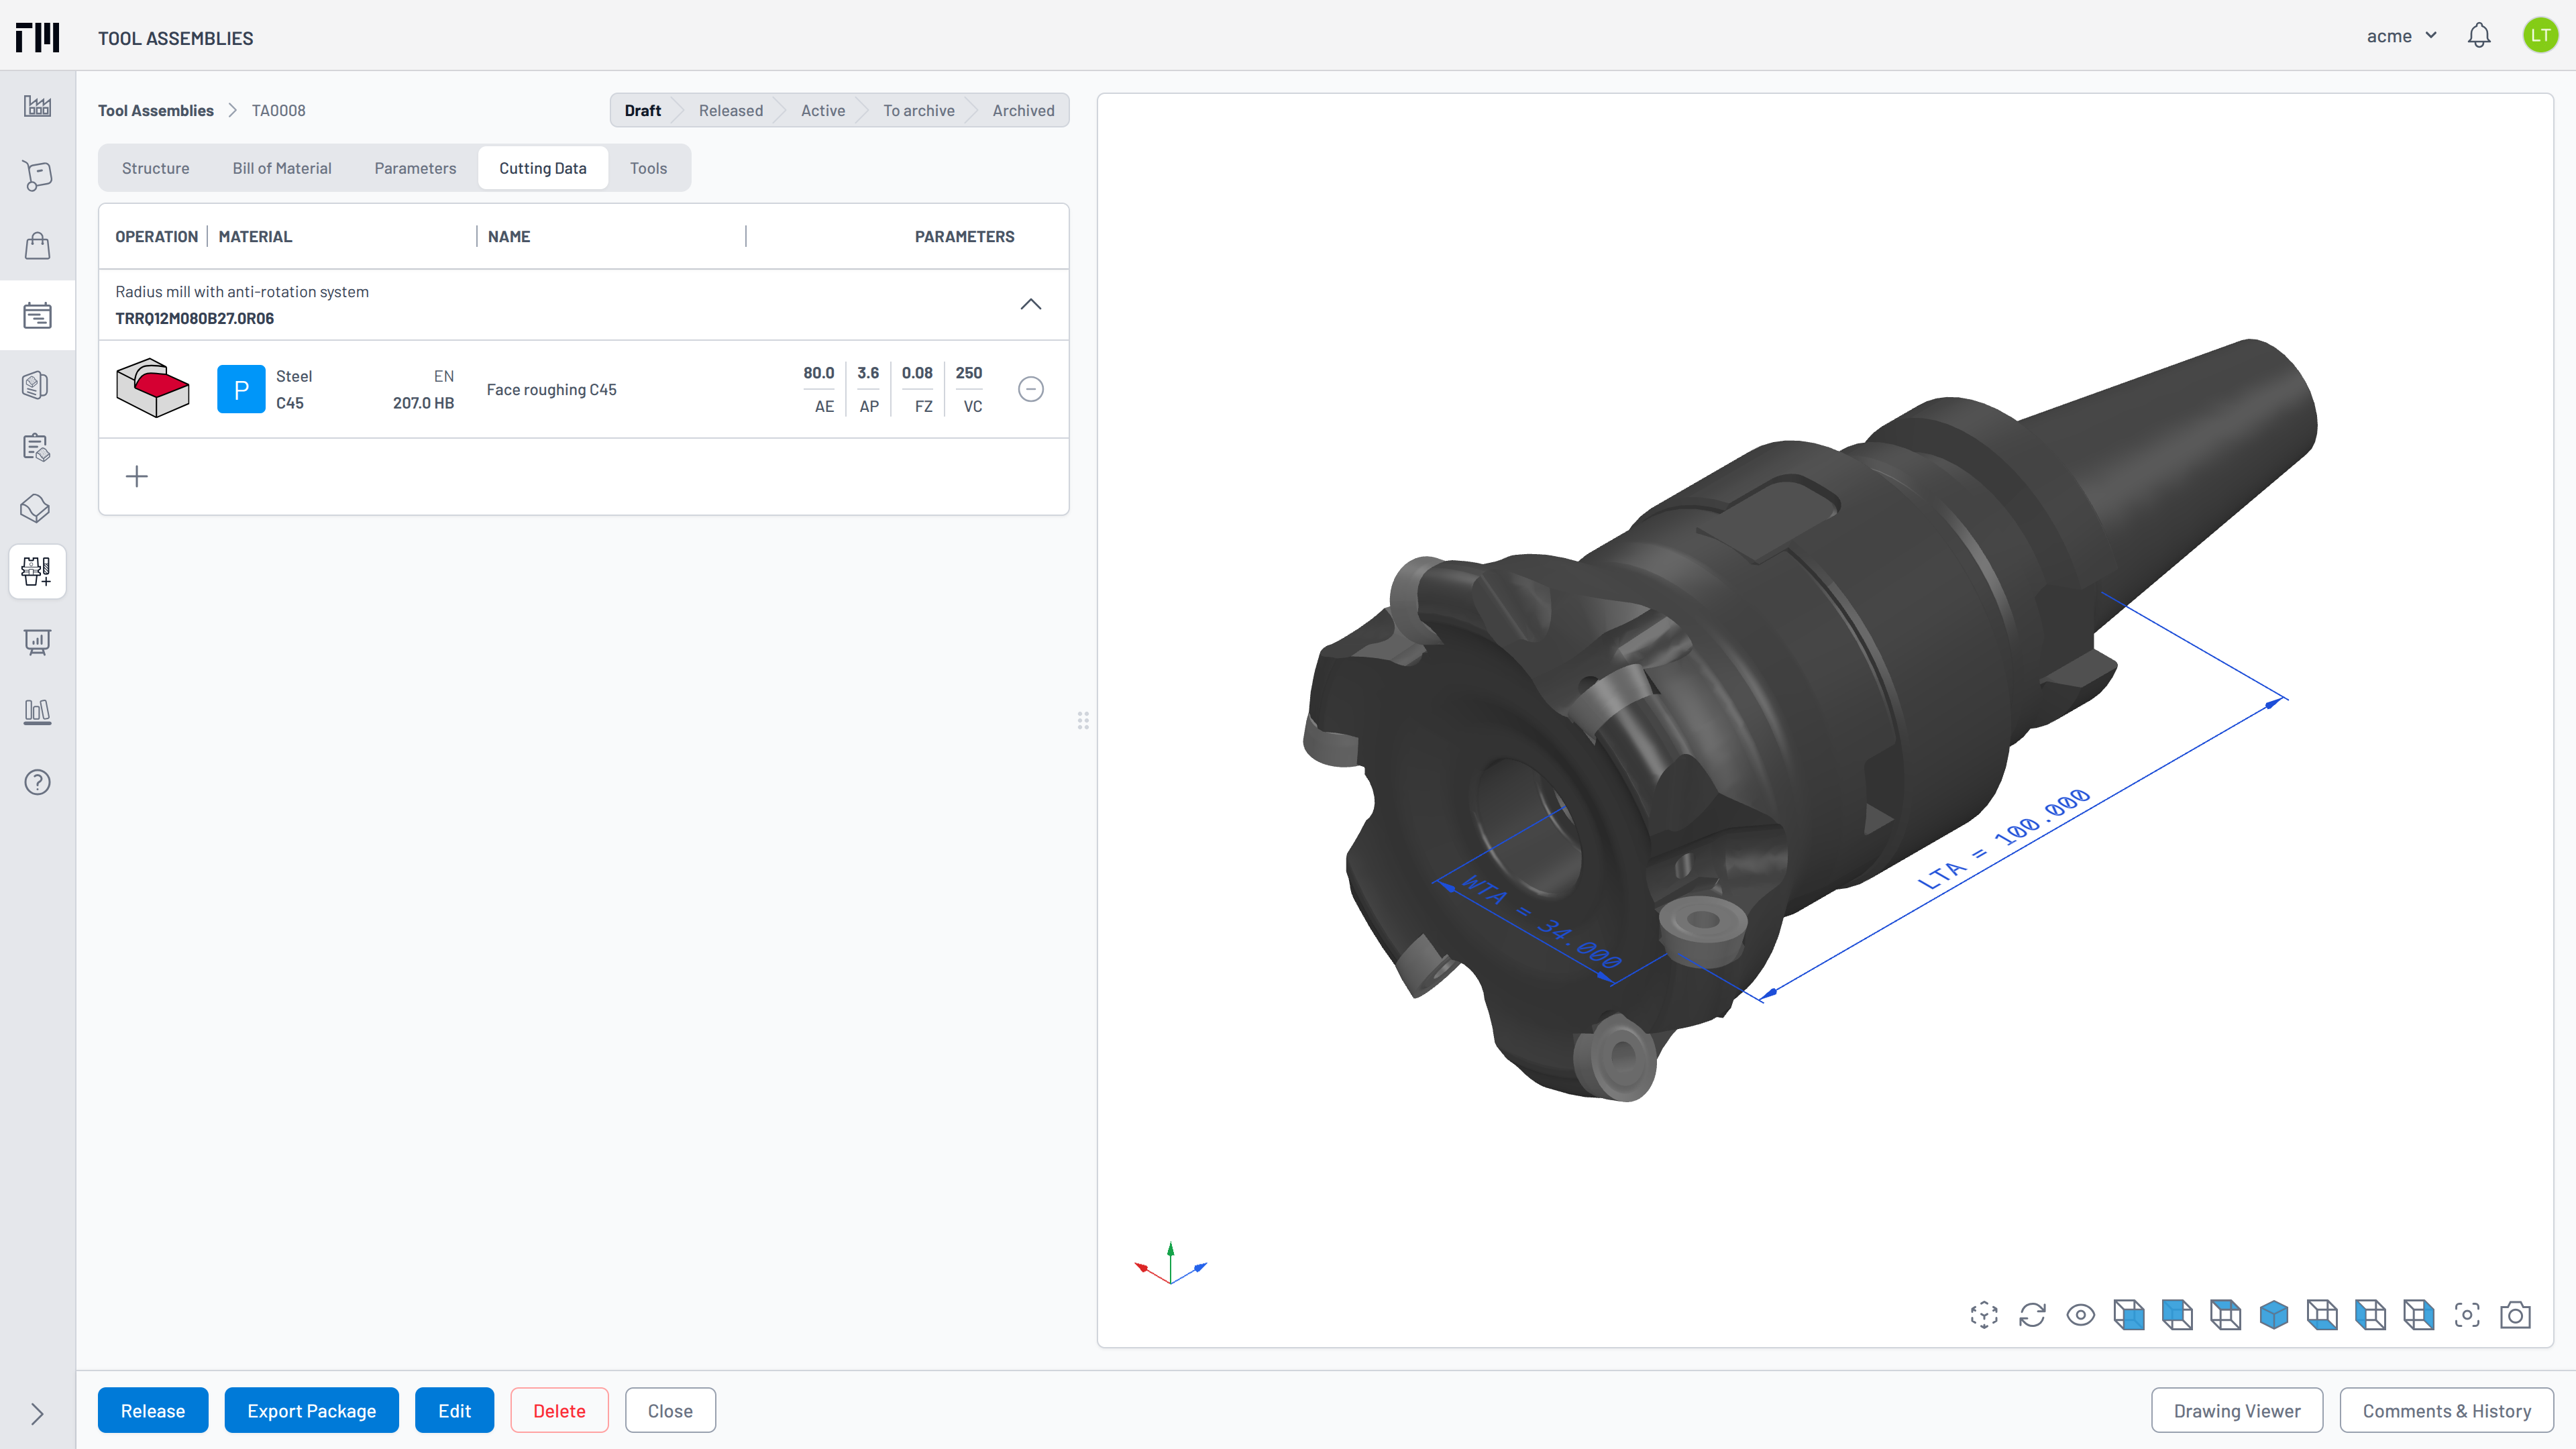This screenshot has height=1449, width=2576.
Task: Open the Parameters tab
Action: click(415, 168)
